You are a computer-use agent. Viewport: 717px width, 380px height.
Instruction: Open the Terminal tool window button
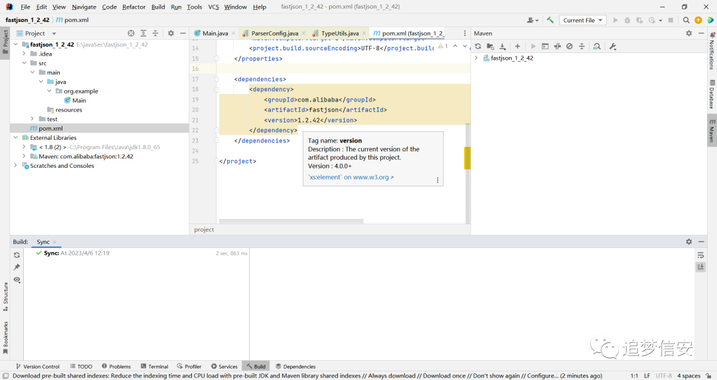155,366
